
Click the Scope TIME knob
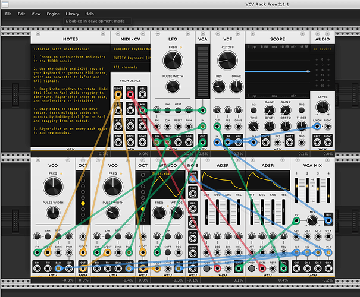pos(253,127)
